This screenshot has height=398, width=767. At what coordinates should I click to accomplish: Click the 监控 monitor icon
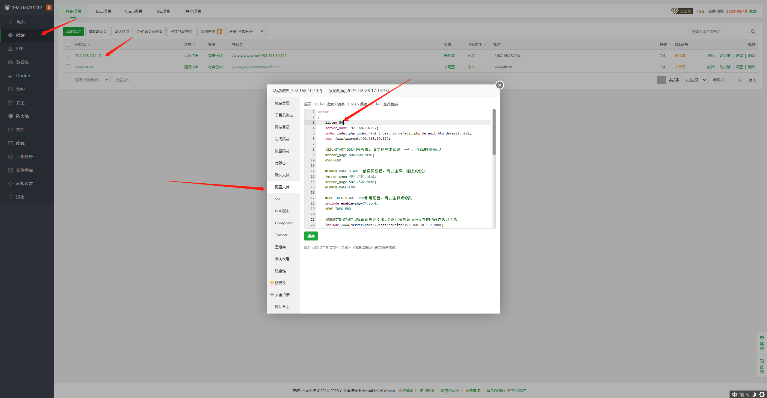point(10,89)
